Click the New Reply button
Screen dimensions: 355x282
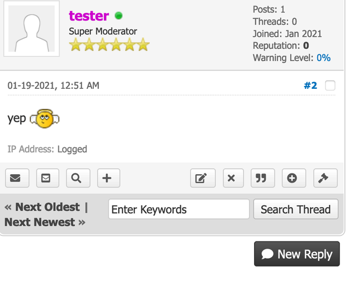click(297, 254)
